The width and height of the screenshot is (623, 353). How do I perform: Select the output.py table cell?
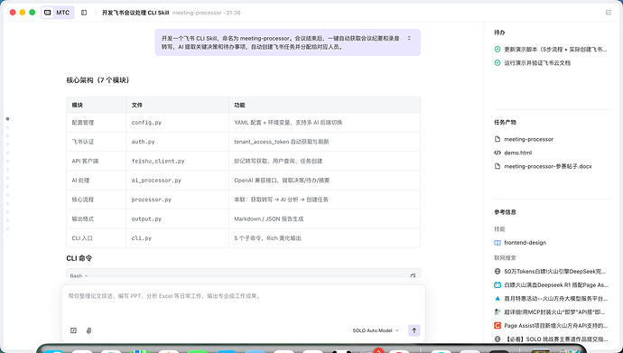[177, 218]
